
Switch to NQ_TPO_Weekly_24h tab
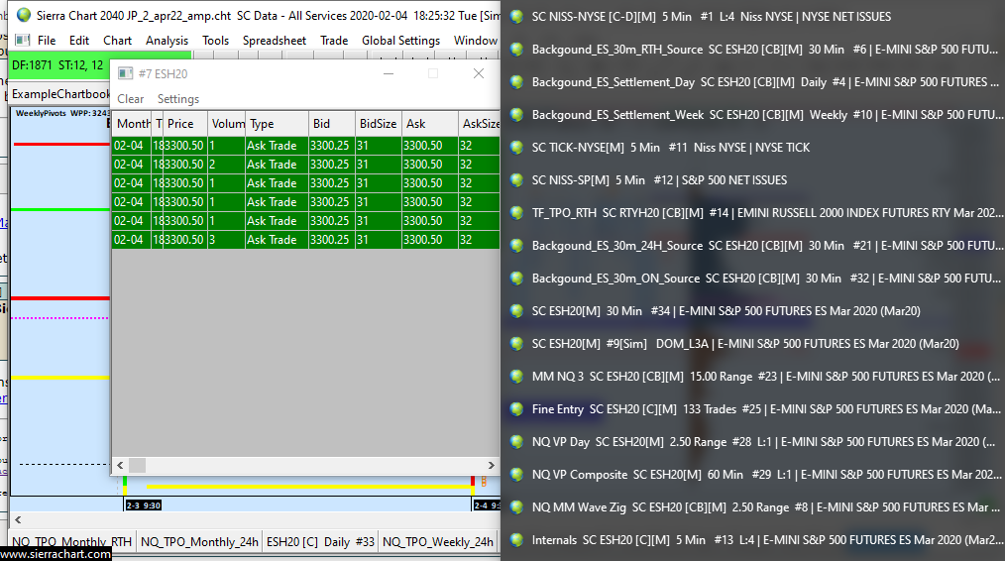click(438, 542)
